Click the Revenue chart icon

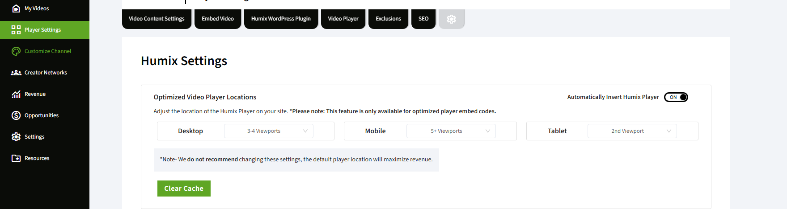[16, 94]
